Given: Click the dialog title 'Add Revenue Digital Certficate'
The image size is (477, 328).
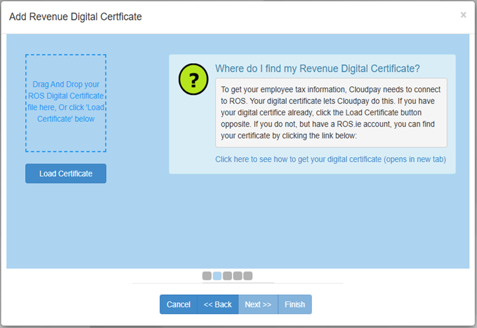Looking at the screenshot, I should point(75,16).
